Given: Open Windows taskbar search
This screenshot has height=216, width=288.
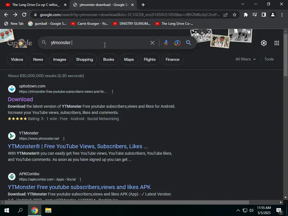Looking at the screenshot, I should click(x=20, y=210).
